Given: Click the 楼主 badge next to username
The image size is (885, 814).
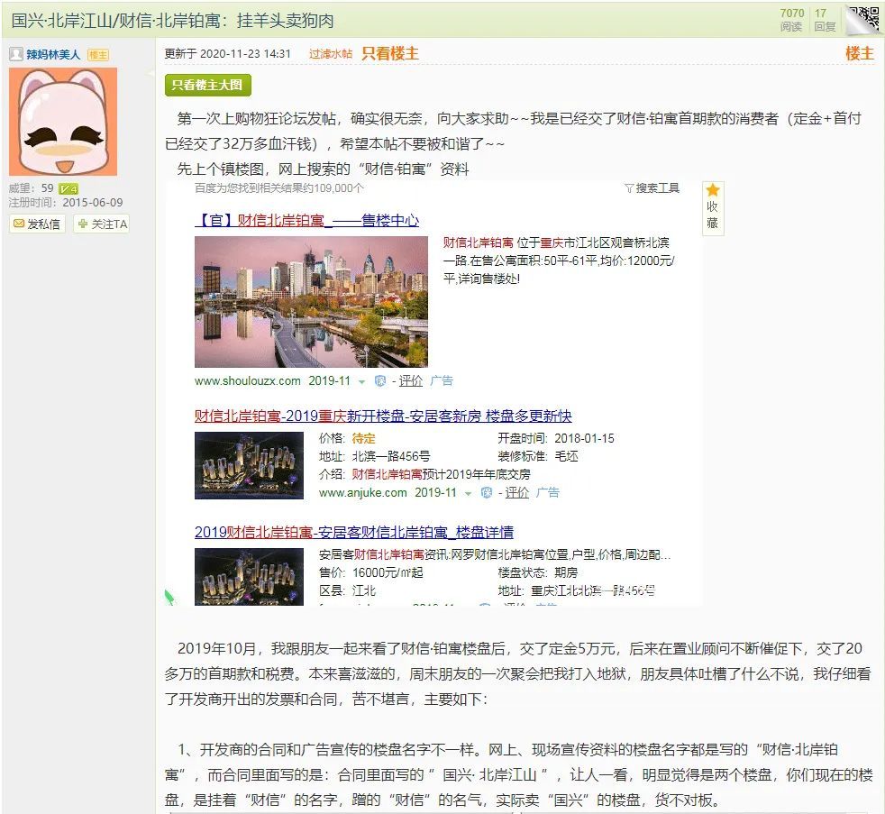Looking at the screenshot, I should tap(98, 55).
